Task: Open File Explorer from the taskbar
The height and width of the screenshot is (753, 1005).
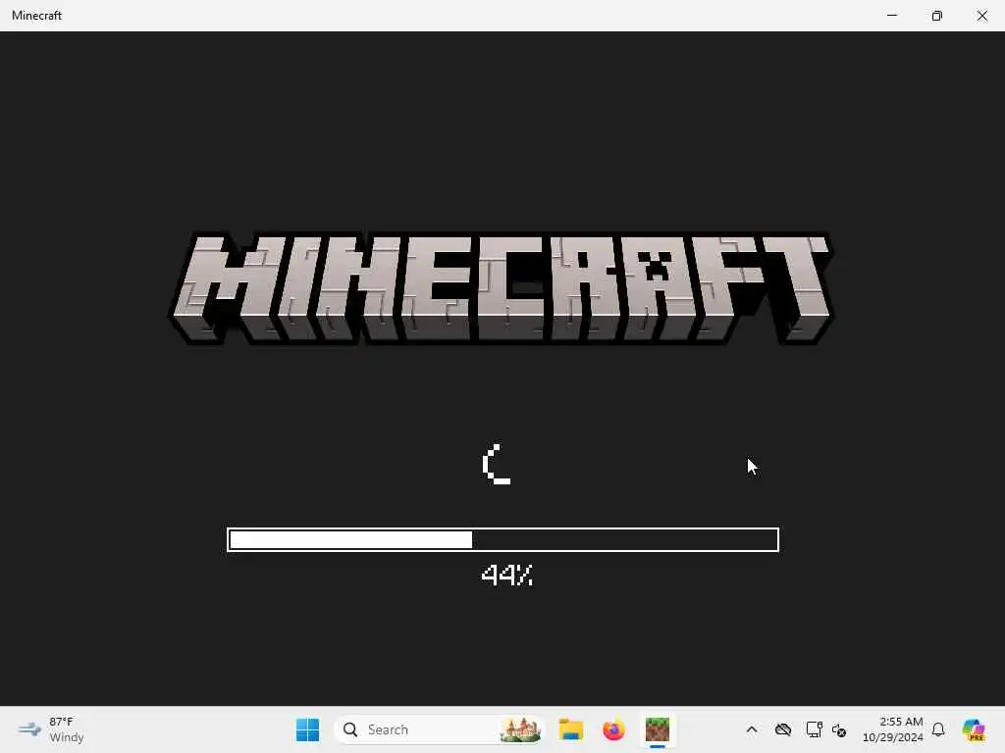Action: tap(570, 729)
